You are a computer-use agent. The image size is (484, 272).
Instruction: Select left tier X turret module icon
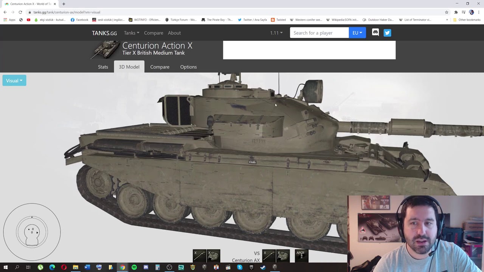click(x=214, y=256)
